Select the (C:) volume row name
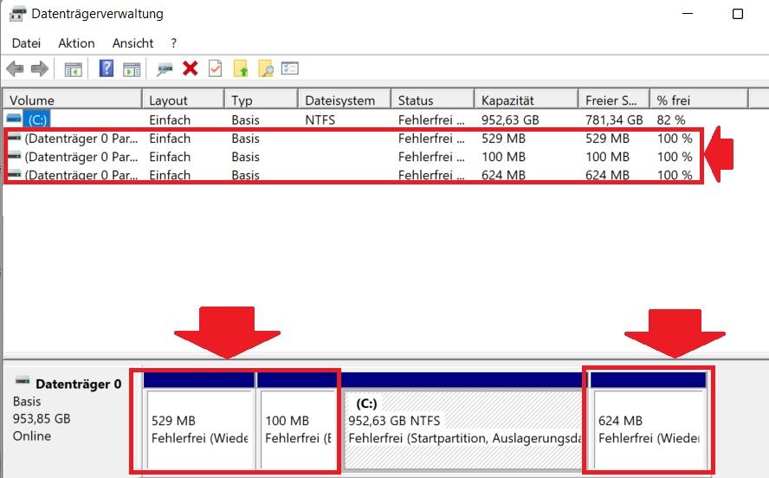This screenshot has width=769, height=478. tap(37, 119)
